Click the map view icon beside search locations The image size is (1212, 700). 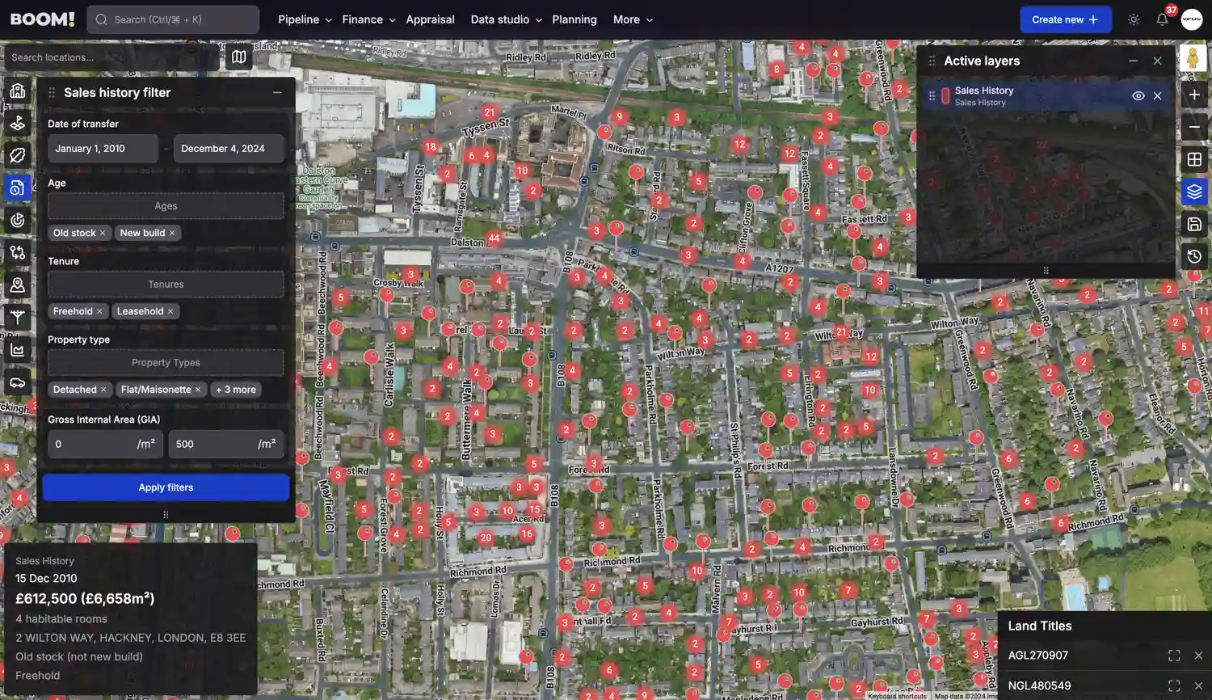(239, 57)
